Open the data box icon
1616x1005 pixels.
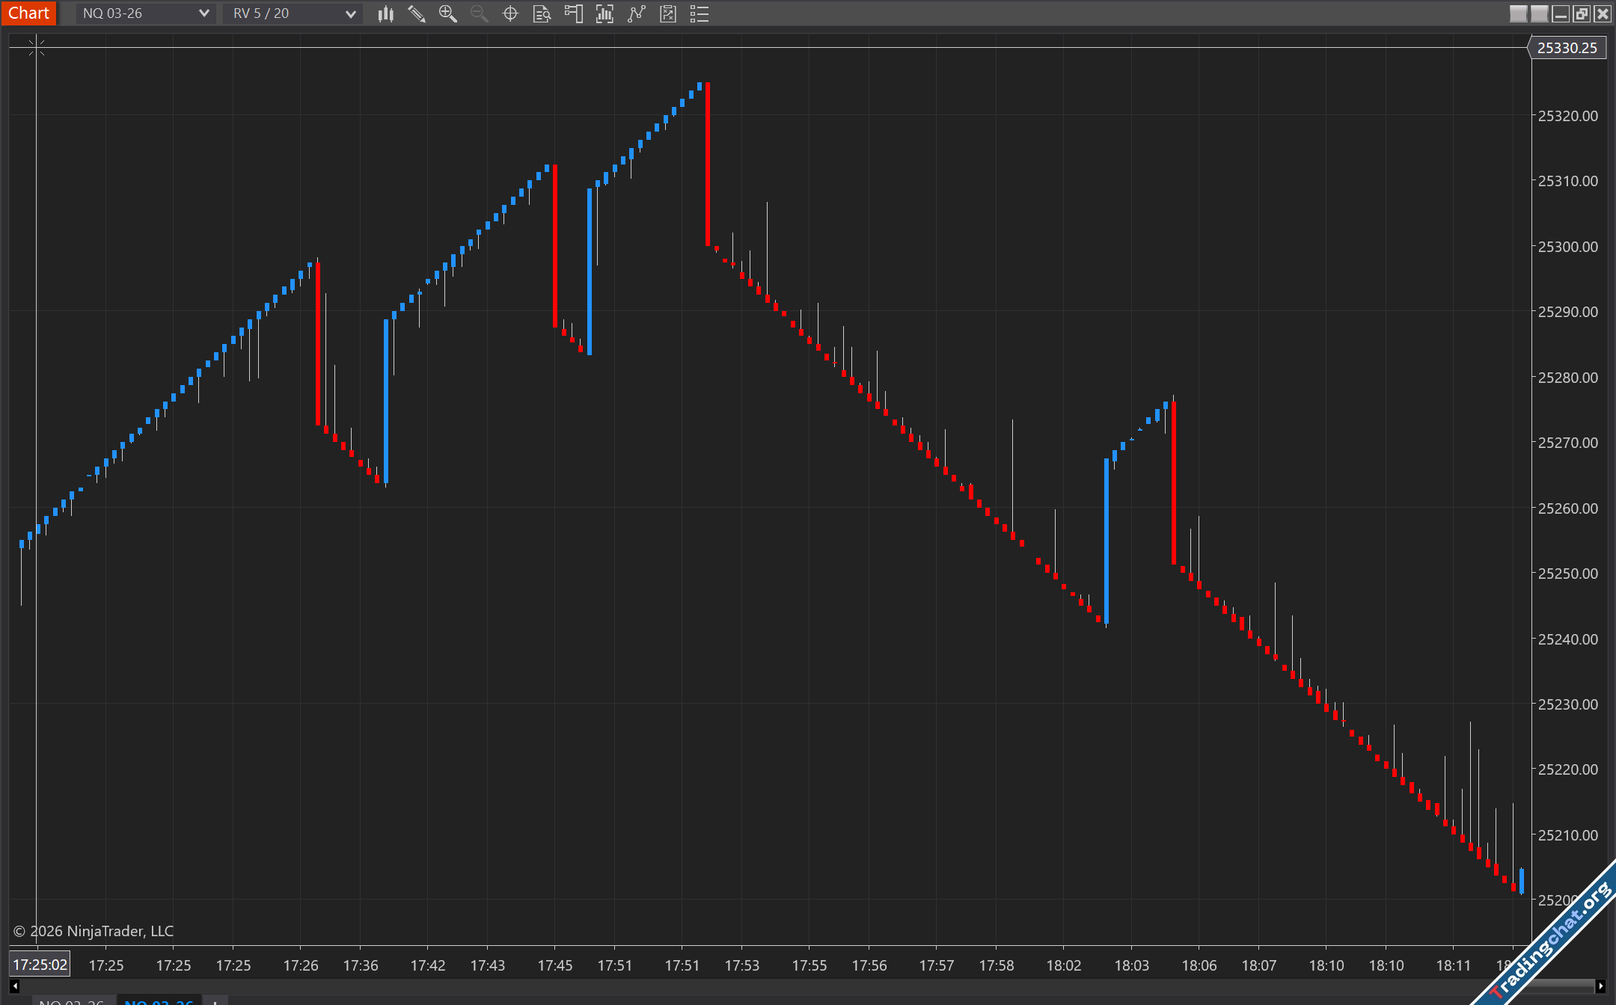542,13
